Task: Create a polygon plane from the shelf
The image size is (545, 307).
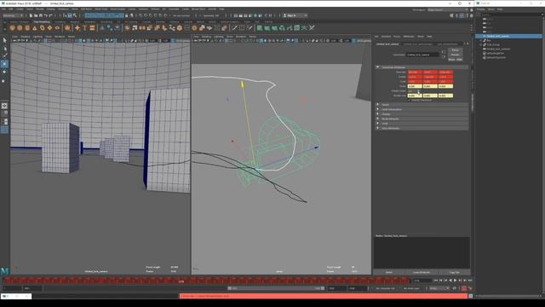Action: [49, 28]
